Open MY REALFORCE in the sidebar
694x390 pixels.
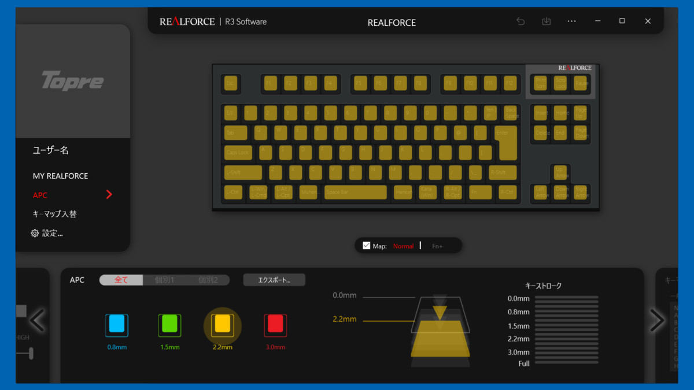pyautogui.click(x=60, y=176)
